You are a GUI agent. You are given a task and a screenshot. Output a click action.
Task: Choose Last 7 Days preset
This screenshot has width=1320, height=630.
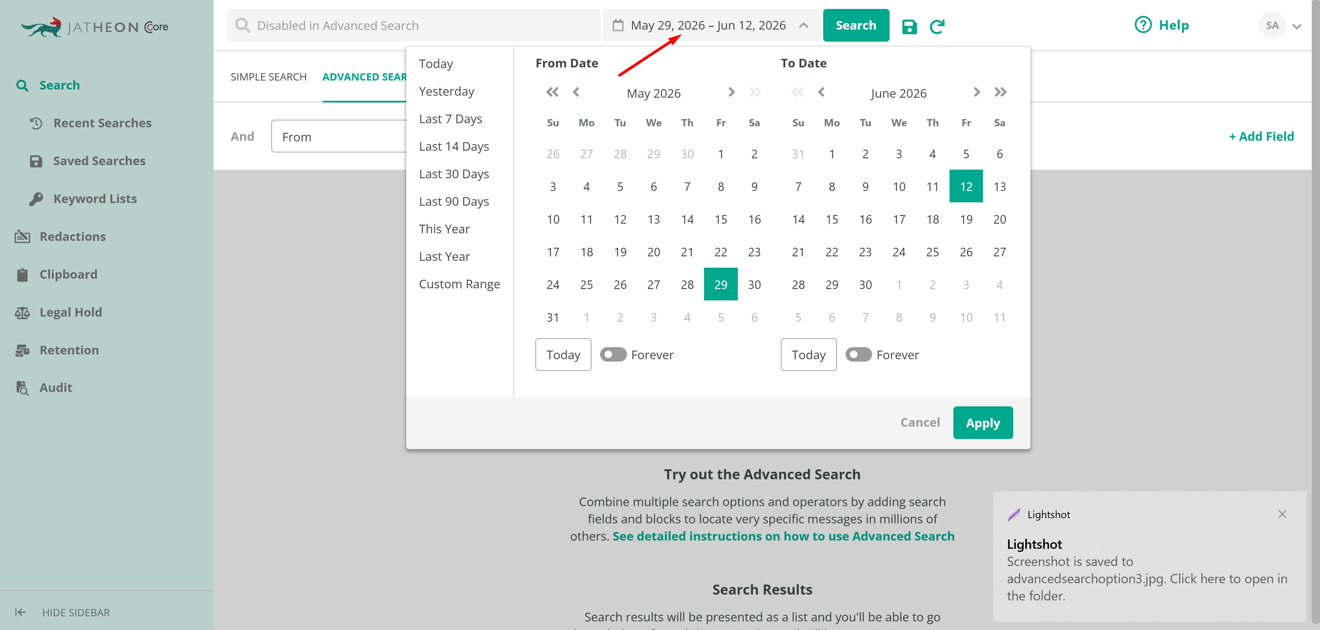[x=450, y=119]
